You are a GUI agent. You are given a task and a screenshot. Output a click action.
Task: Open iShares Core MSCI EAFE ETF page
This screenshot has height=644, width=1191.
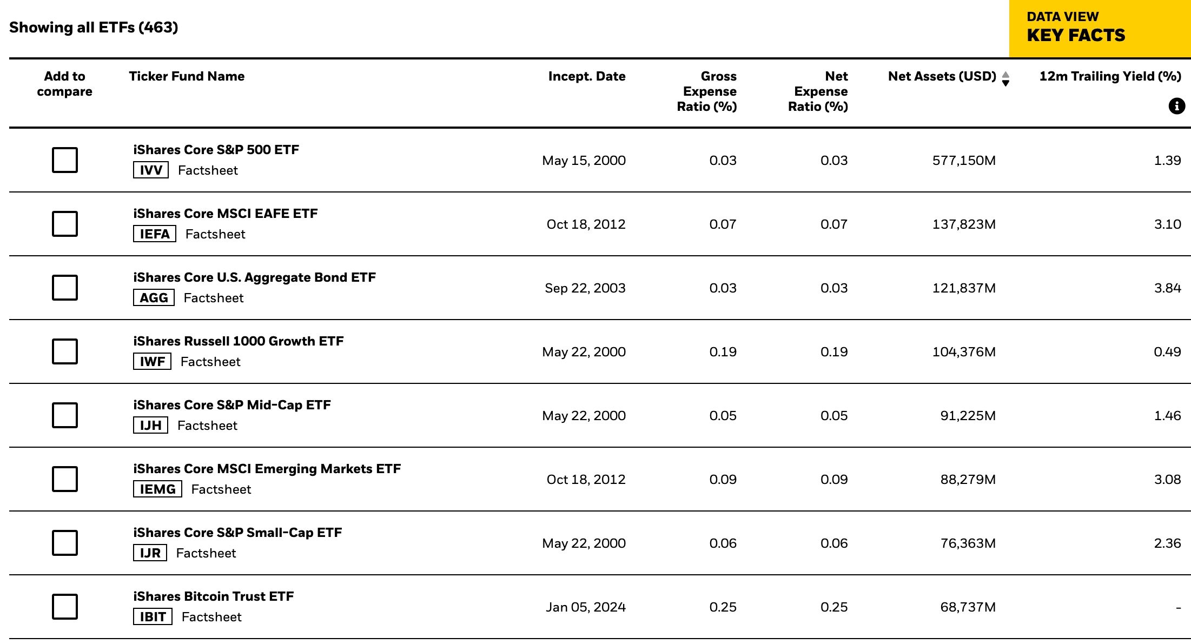[226, 214]
